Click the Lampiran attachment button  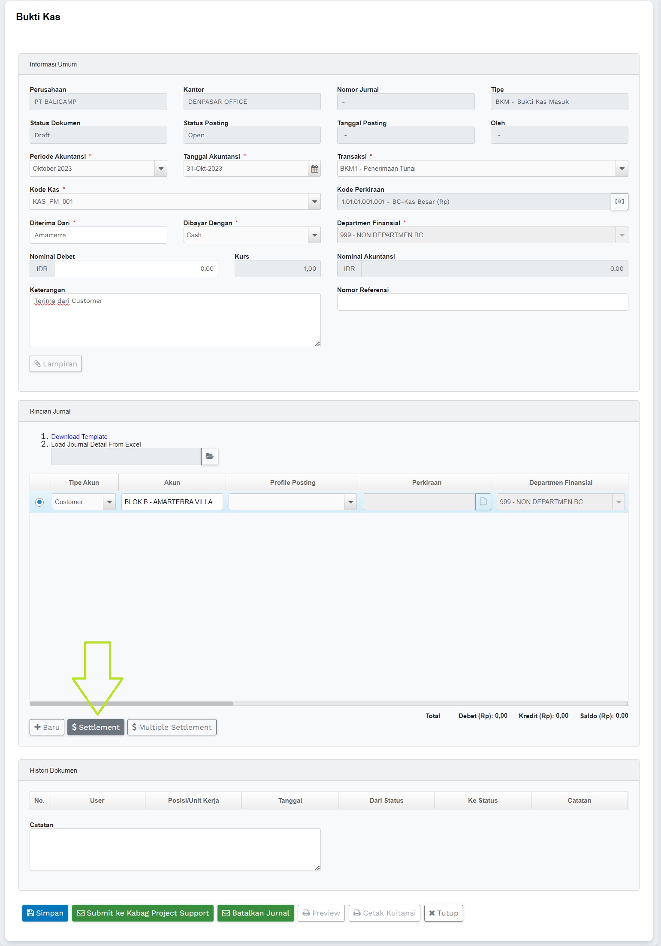pyautogui.click(x=56, y=364)
